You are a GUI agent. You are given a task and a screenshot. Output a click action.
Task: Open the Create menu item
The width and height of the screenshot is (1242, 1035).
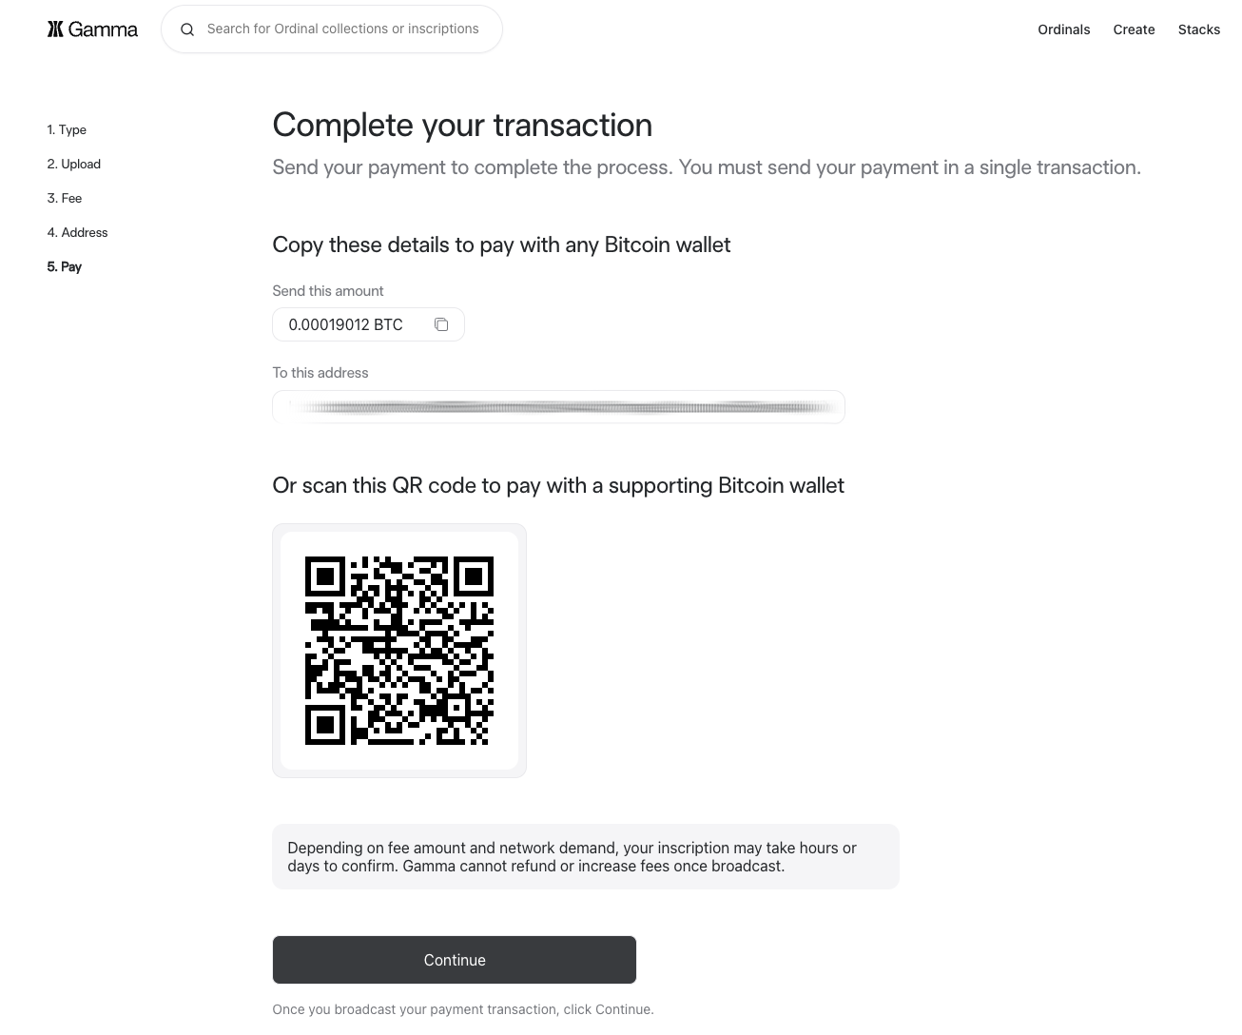[x=1134, y=29]
